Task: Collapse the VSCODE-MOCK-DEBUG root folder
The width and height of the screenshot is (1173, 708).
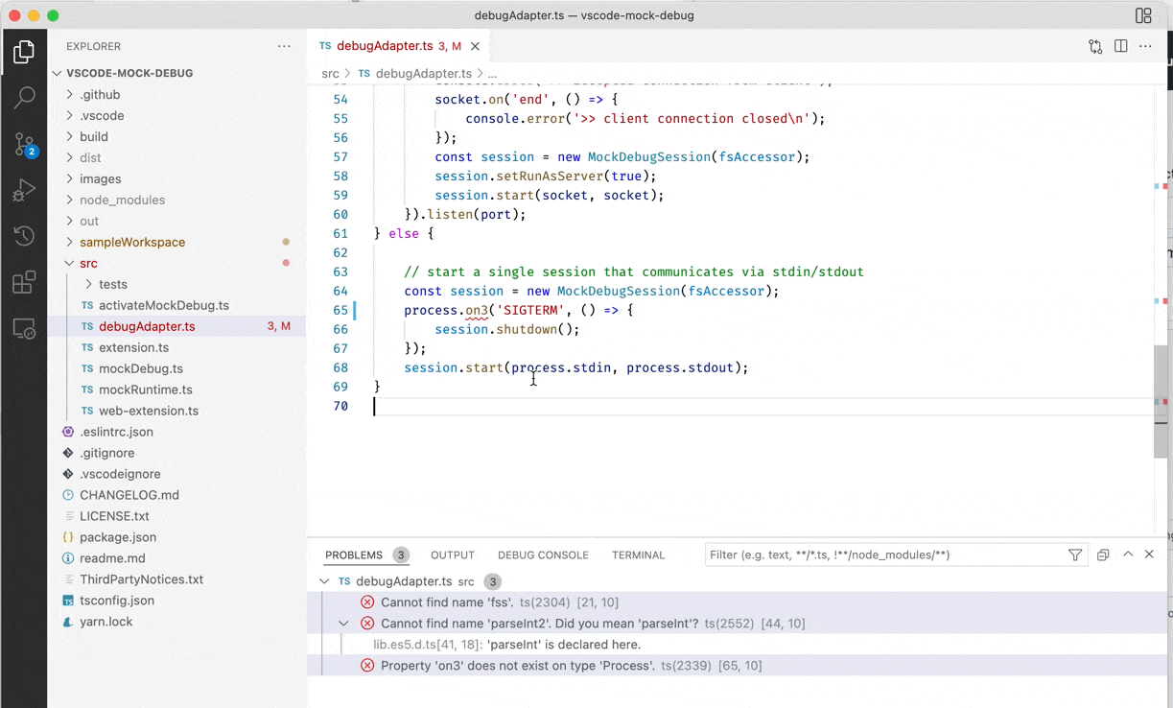Action: click(58, 73)
